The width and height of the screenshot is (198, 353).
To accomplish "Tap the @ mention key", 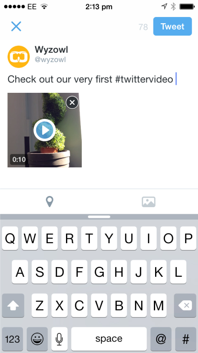I will point(161,339).
